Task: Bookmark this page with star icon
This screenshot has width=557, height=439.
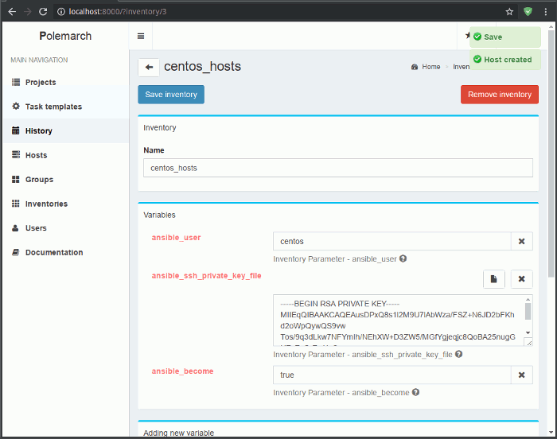Action: [x=509, y=12]
